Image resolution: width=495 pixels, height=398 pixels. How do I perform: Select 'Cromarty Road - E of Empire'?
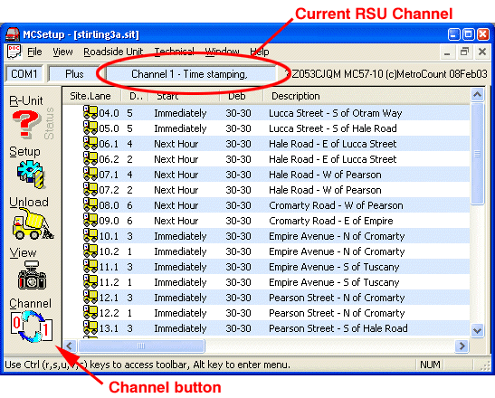point(331,221)
